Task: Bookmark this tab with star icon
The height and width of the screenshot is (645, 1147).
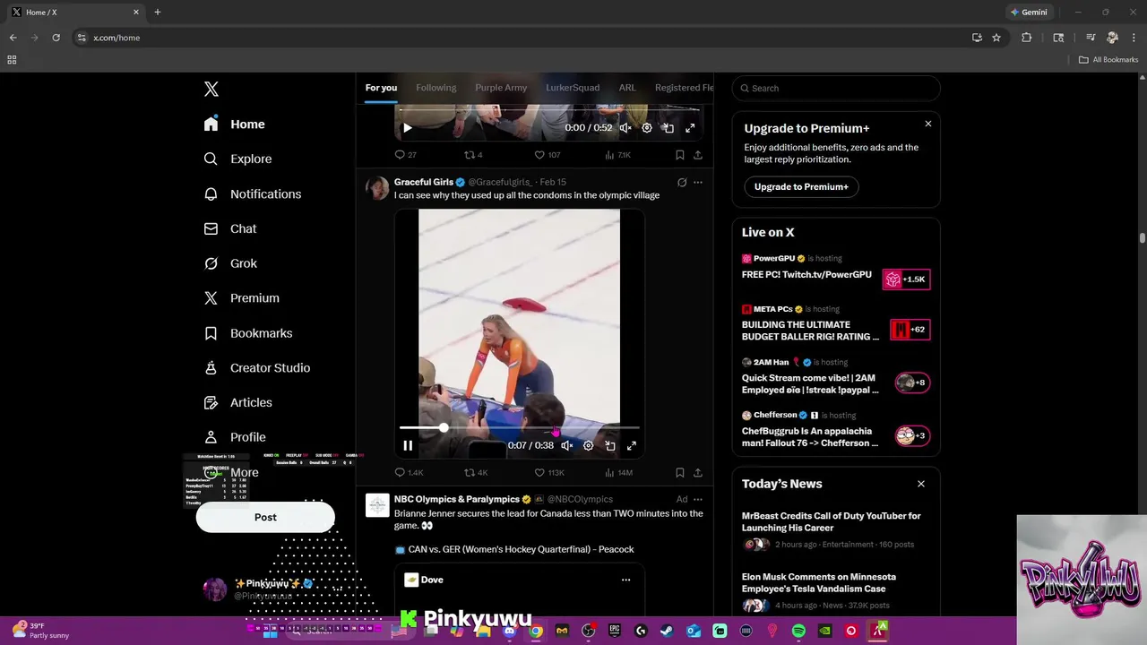Action: 996,38
